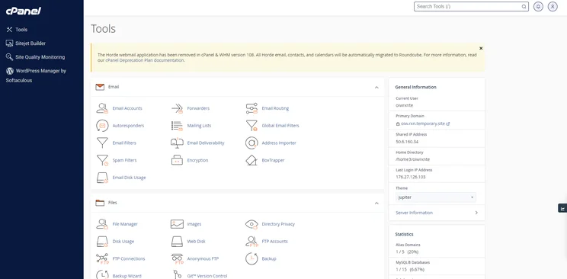Select the FTP Connections icon
Viewport: 567px width, 279px height.
(x=102, y=258)
